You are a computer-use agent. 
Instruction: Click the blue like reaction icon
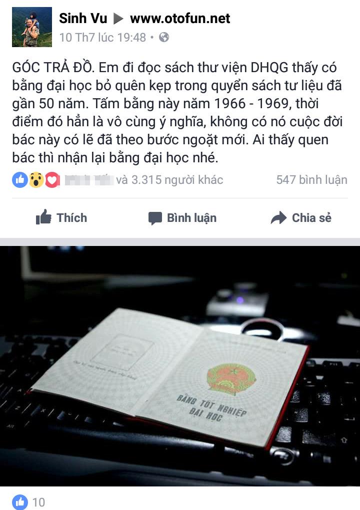tap(20, 180)
